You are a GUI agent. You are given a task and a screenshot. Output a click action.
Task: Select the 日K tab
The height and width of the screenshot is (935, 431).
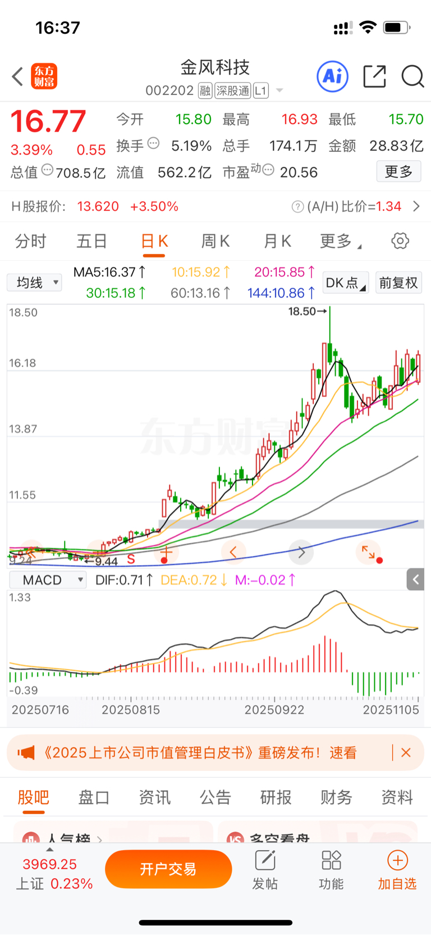point(154,241)
